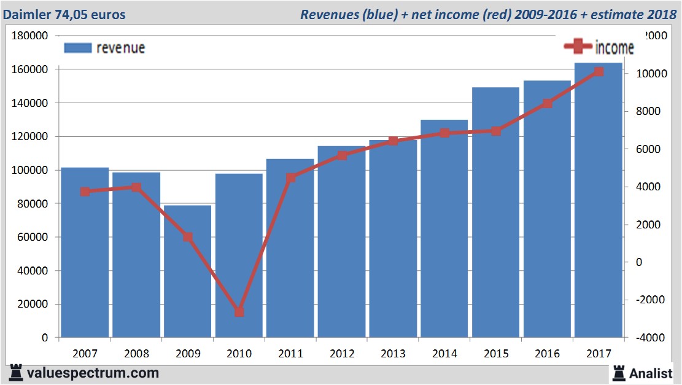
Task: Select the 2013 blue revenue bar
Action: pyautogui.click(x=393, y=238)
